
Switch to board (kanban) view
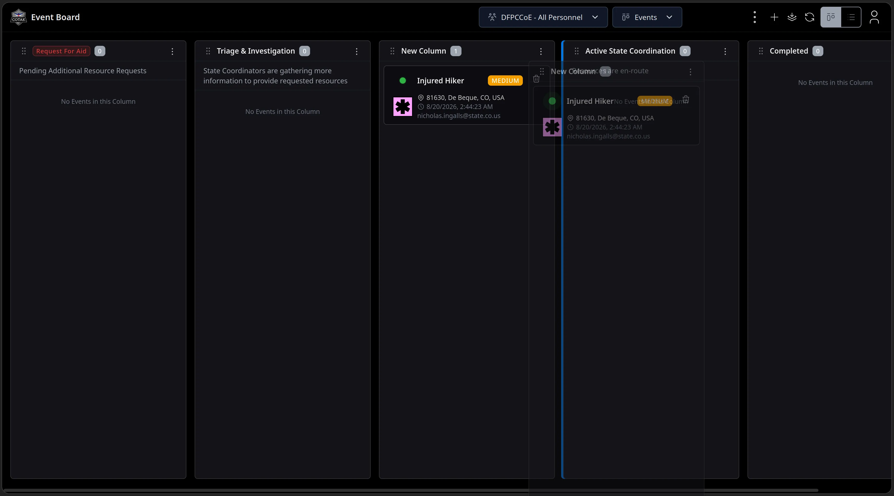[x=831, y=17]
